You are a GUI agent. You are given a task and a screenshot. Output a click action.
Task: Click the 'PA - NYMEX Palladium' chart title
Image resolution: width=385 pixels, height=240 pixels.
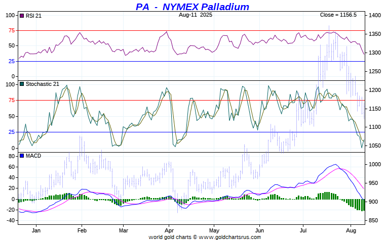(192, 7)
